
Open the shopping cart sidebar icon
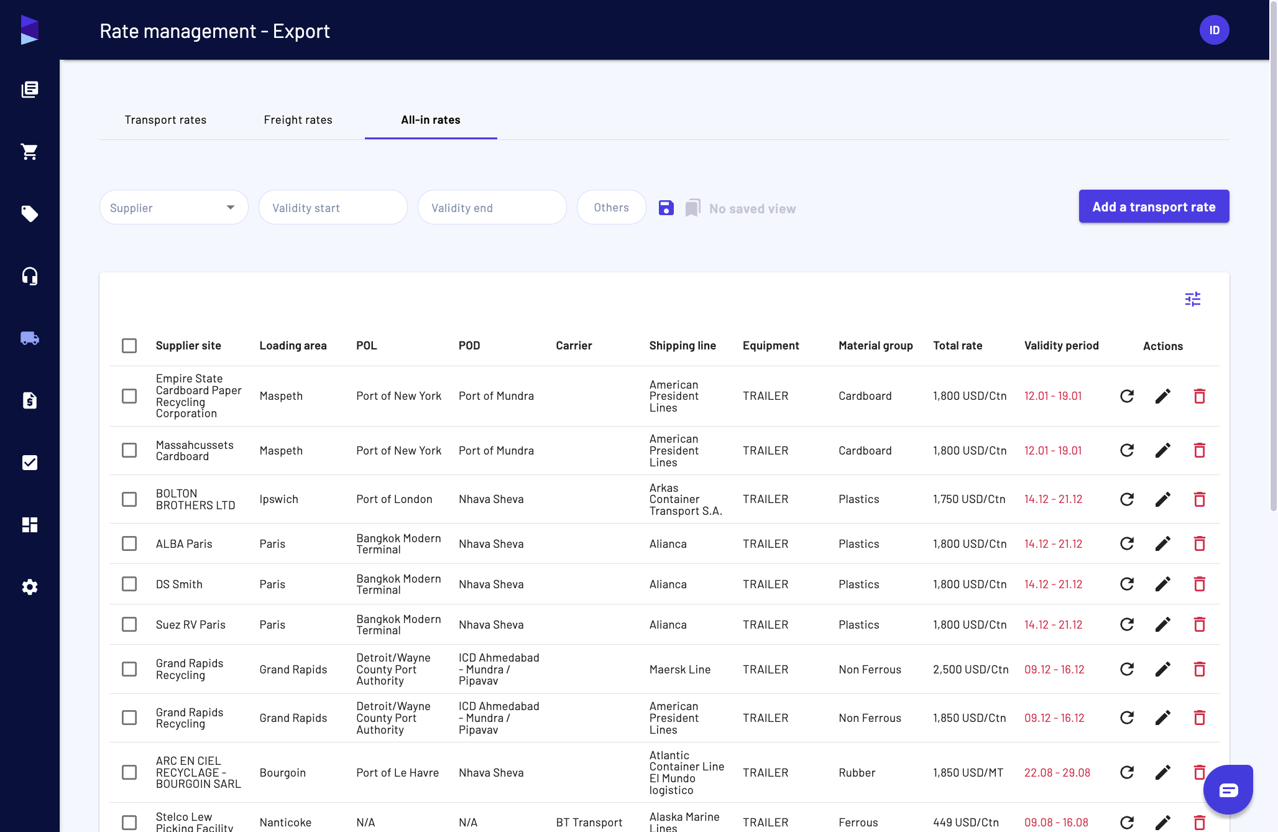(x=30, y=152)
